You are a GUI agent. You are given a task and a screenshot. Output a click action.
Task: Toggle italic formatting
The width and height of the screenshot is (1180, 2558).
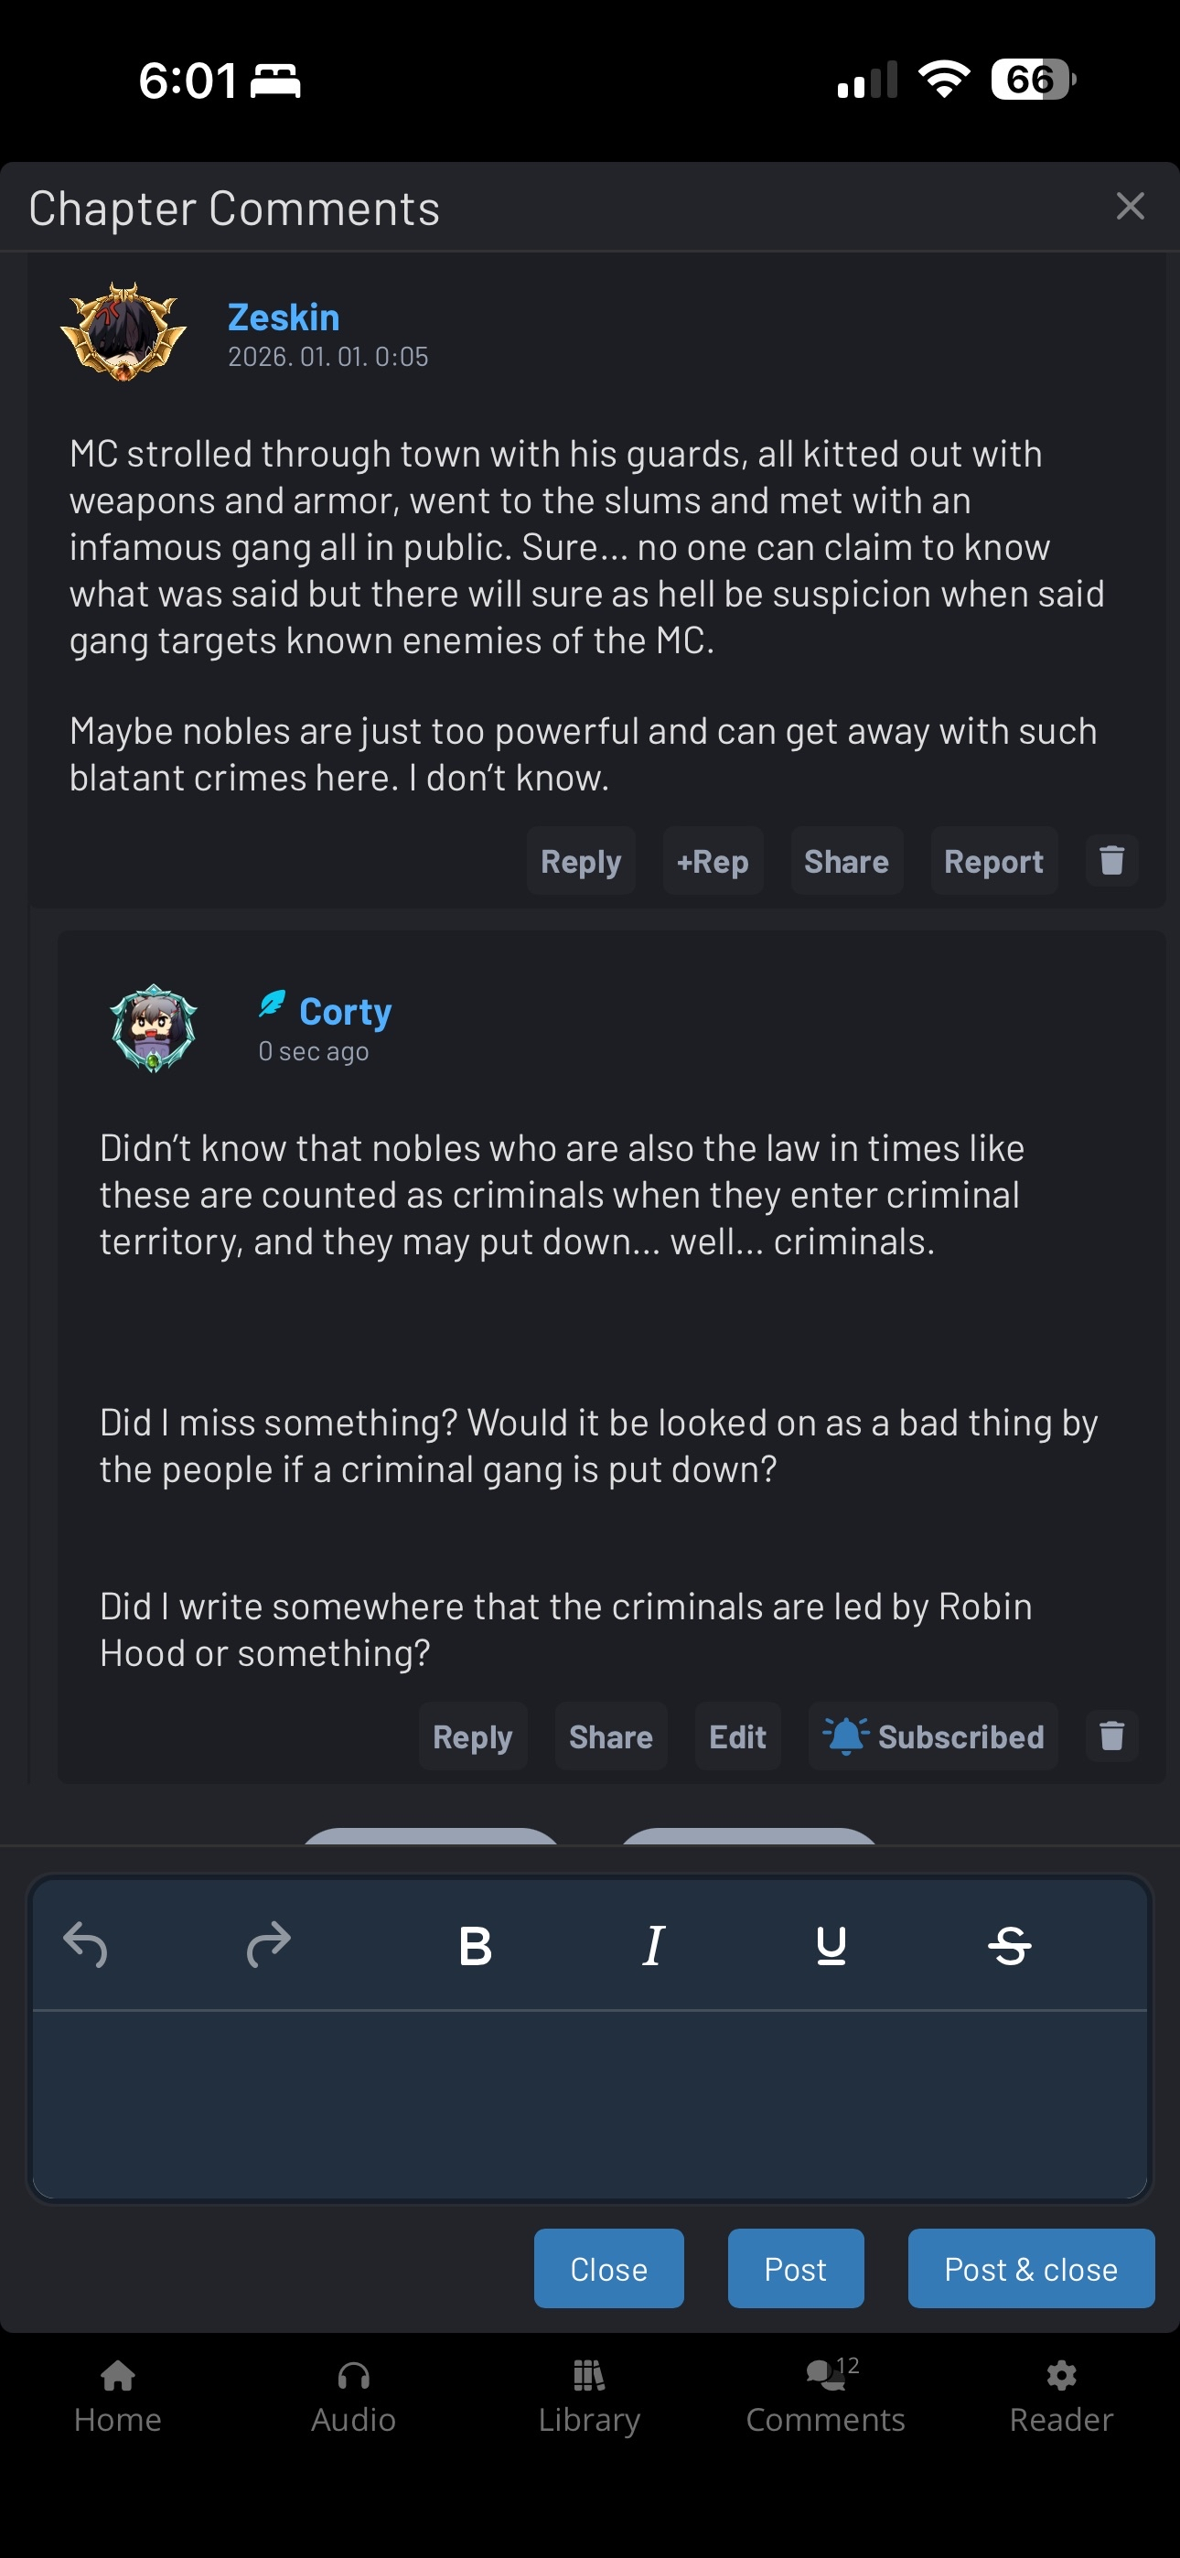pyautogui.click(x=652, y=1945)
